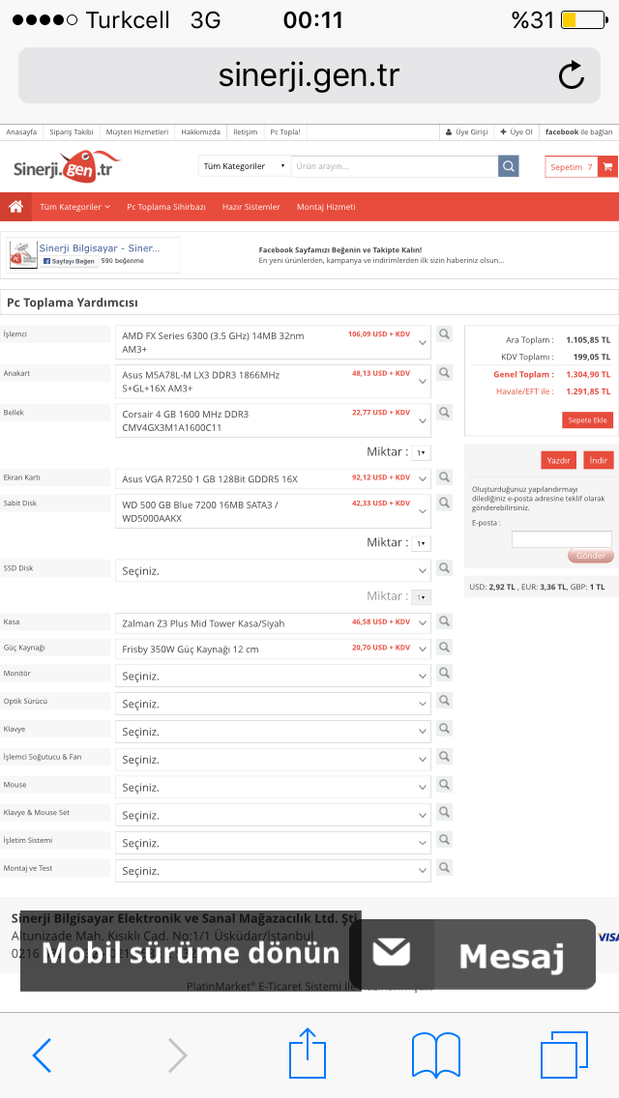Open Hazır Sistemler menu item
The width and height of the screenshot is (619, 1098).
tap(251, 207)
